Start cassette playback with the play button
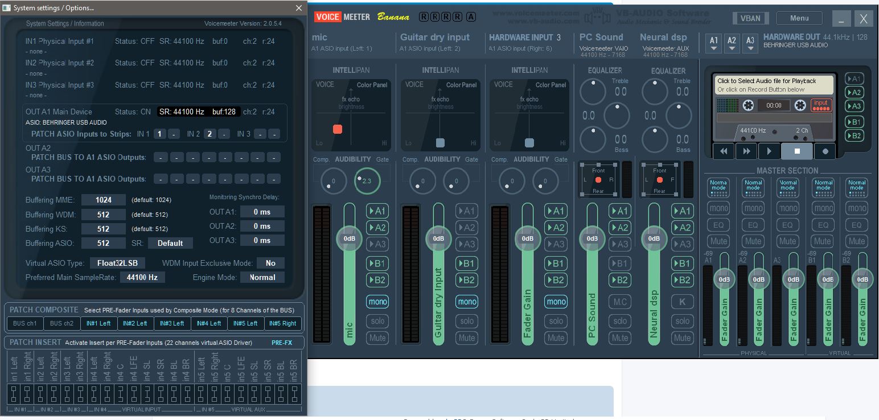 (769, 151)
